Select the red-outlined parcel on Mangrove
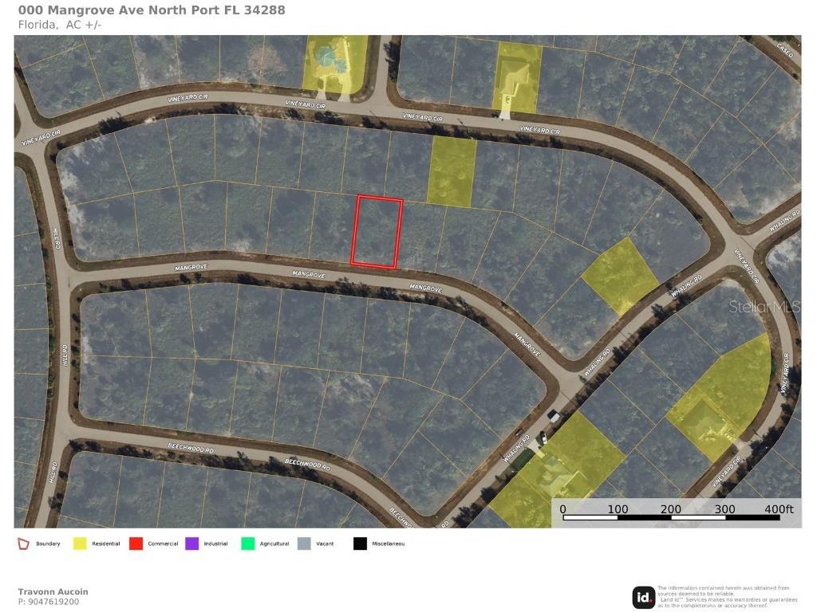 pos(377,232)
